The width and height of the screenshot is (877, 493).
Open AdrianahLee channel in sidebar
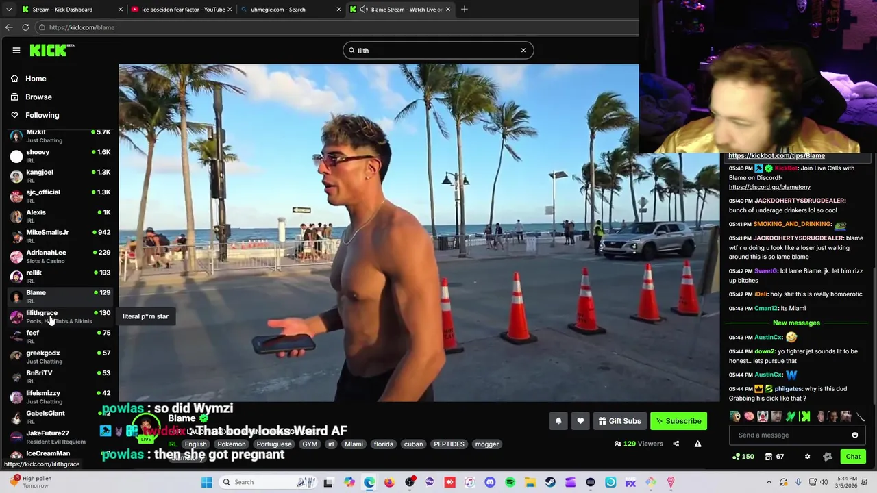(x=60, y=256)
